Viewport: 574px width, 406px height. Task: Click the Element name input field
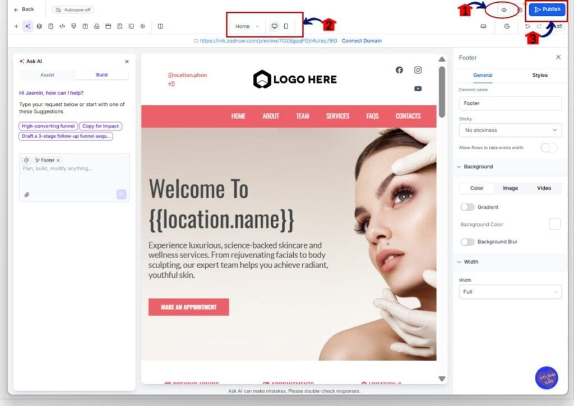click(510, 104)
